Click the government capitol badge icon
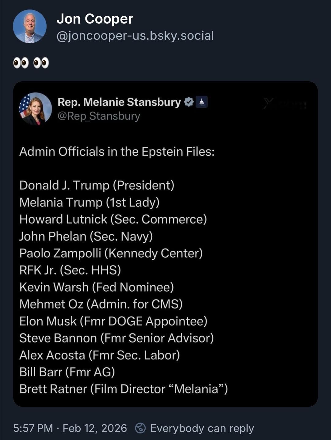Viewport: 331px width, 440px height. (x=202, y=102)
